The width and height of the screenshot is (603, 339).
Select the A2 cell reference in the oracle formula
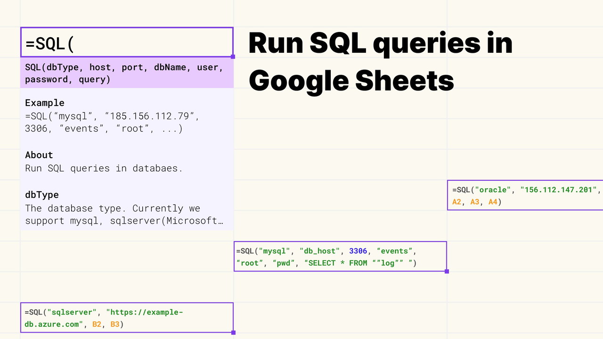[x=456, y=202]
